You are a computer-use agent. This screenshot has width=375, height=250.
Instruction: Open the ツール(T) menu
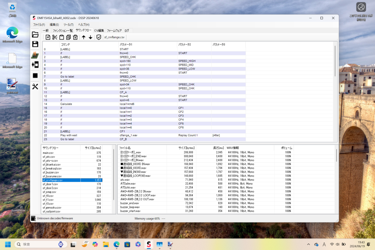[x=68, y=25]
